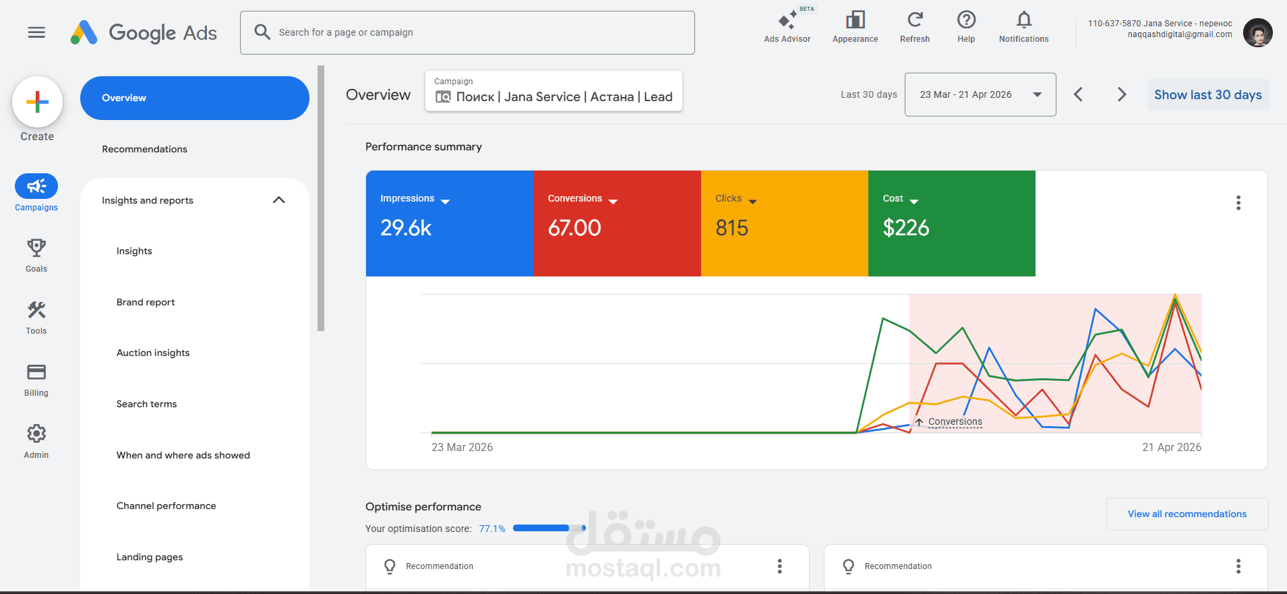The width and height of the screenshot is (1287, 594).
Task: Open the Admin settings
Action: tap(36, 442)
